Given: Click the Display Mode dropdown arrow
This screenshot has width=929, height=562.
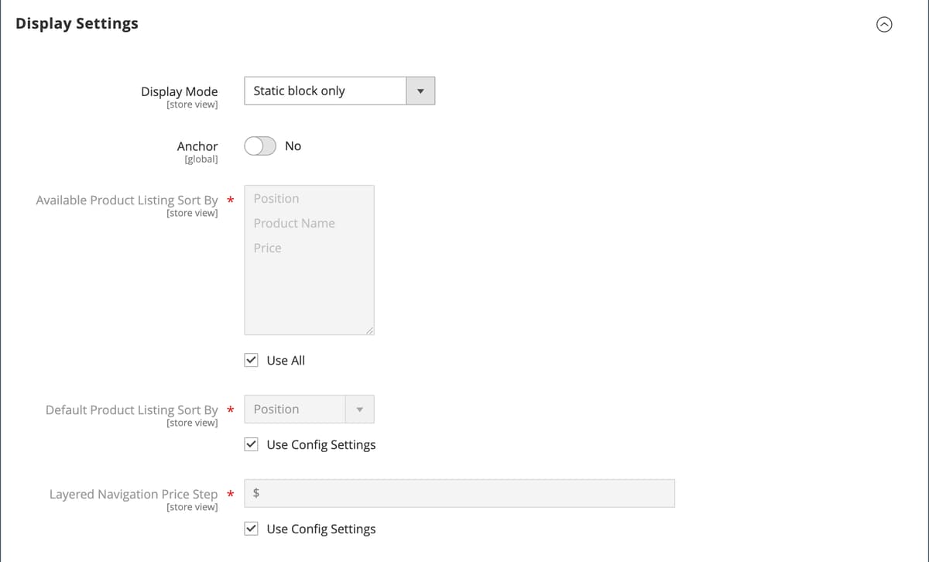Looking at the screenshot, I should [x=420, y=91].
